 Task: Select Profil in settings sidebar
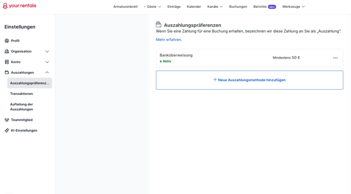point(15,41)
